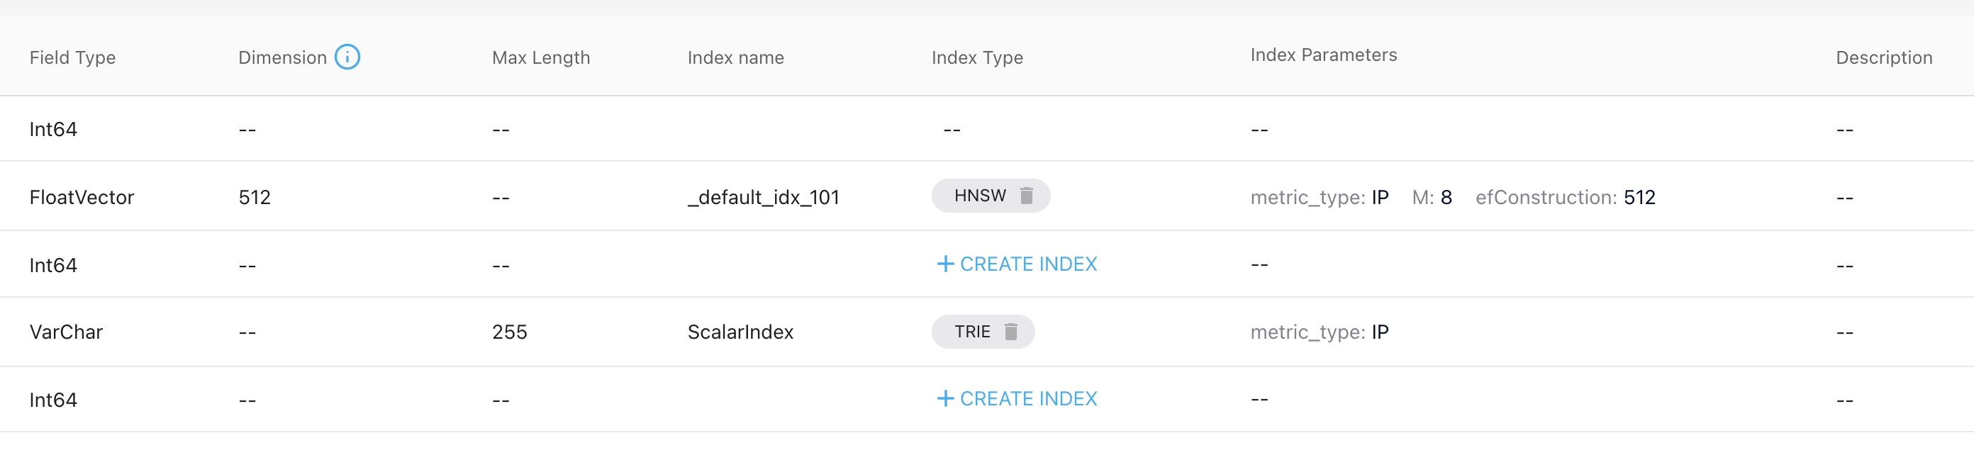Click the Description column header

click(1883, 57)
